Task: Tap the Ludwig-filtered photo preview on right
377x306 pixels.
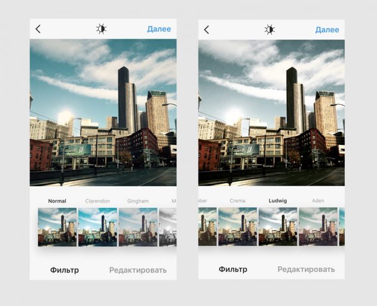Action: tap(272, 113)
